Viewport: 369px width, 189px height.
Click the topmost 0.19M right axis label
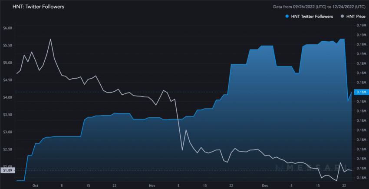click(x=361, y=25)
